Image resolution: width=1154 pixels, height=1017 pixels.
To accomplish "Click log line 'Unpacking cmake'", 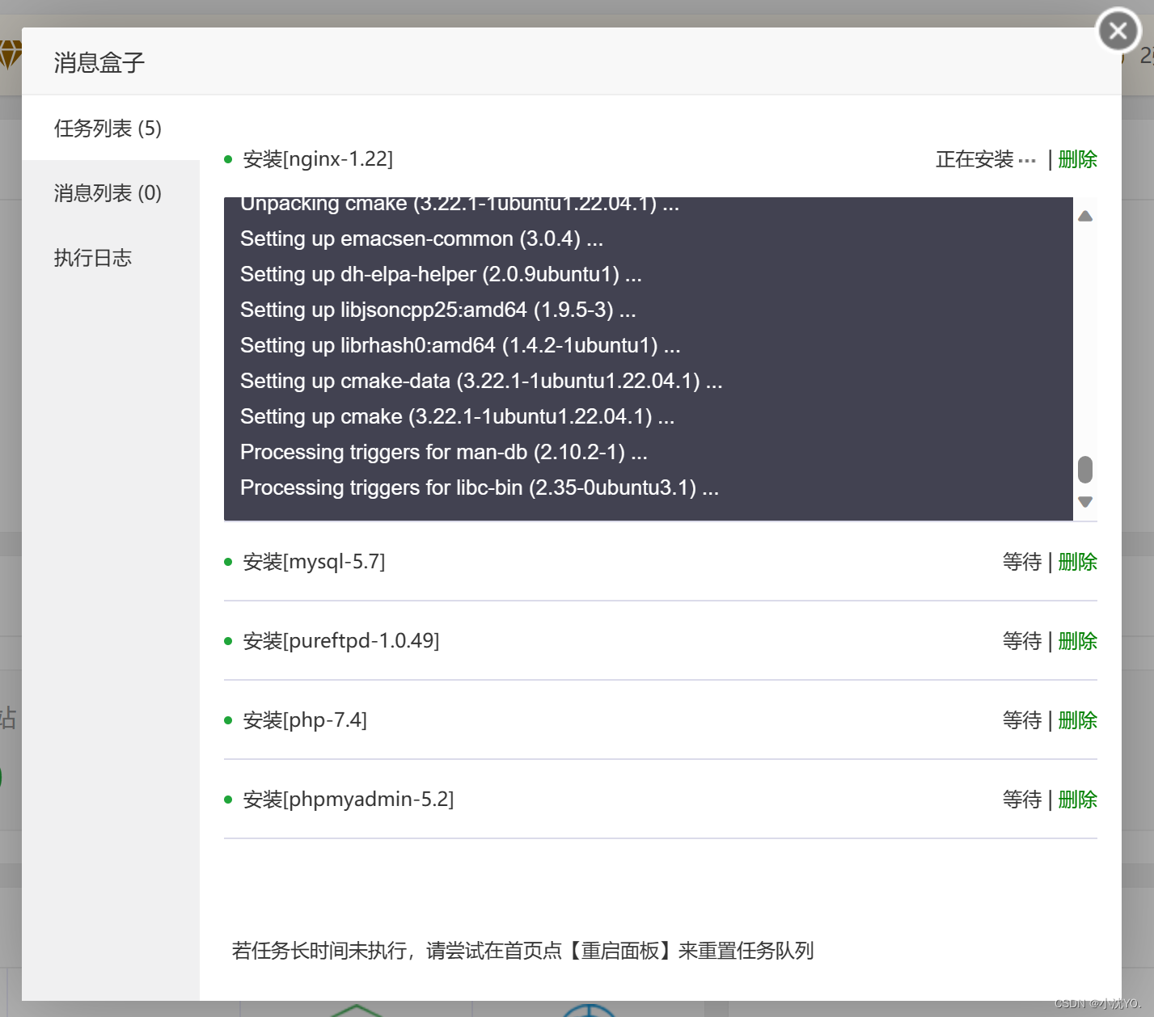I will tap(459, 205).
